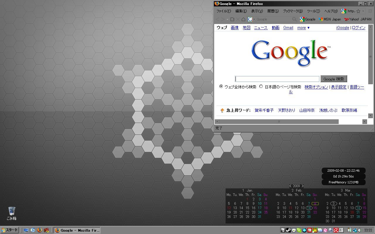Viewport: 375px width, 234px height.
Task: Click the Firefox Back arrow
Action: click(x=217, y=19)
